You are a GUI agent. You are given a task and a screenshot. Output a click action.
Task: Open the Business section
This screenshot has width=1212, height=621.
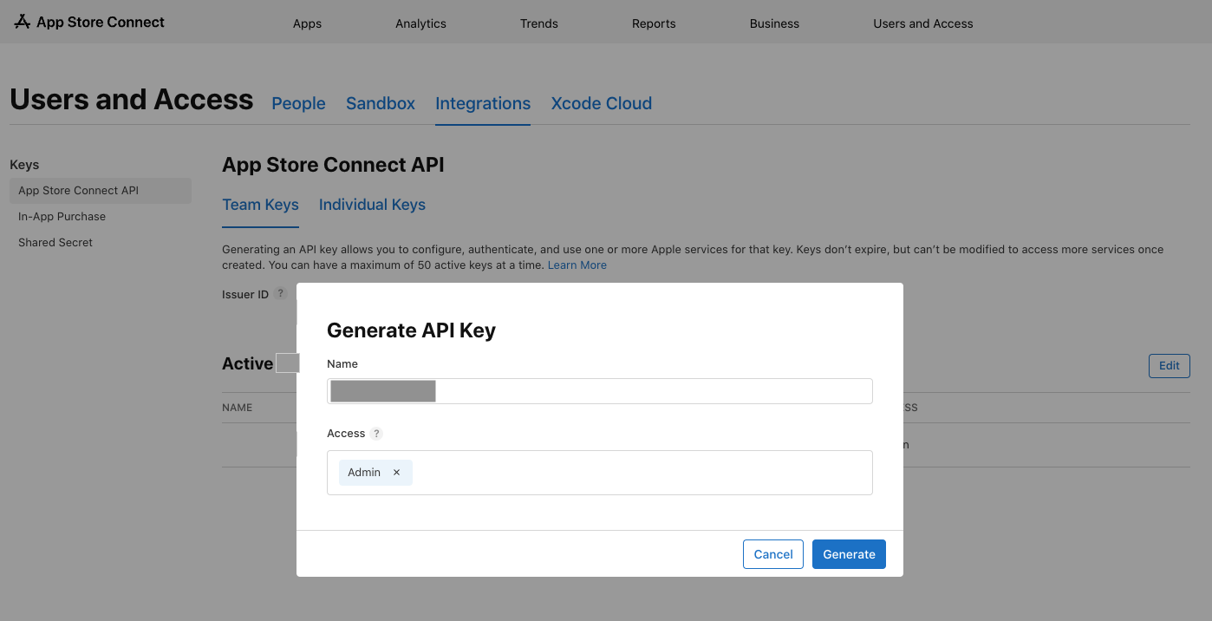pos(774,23)
